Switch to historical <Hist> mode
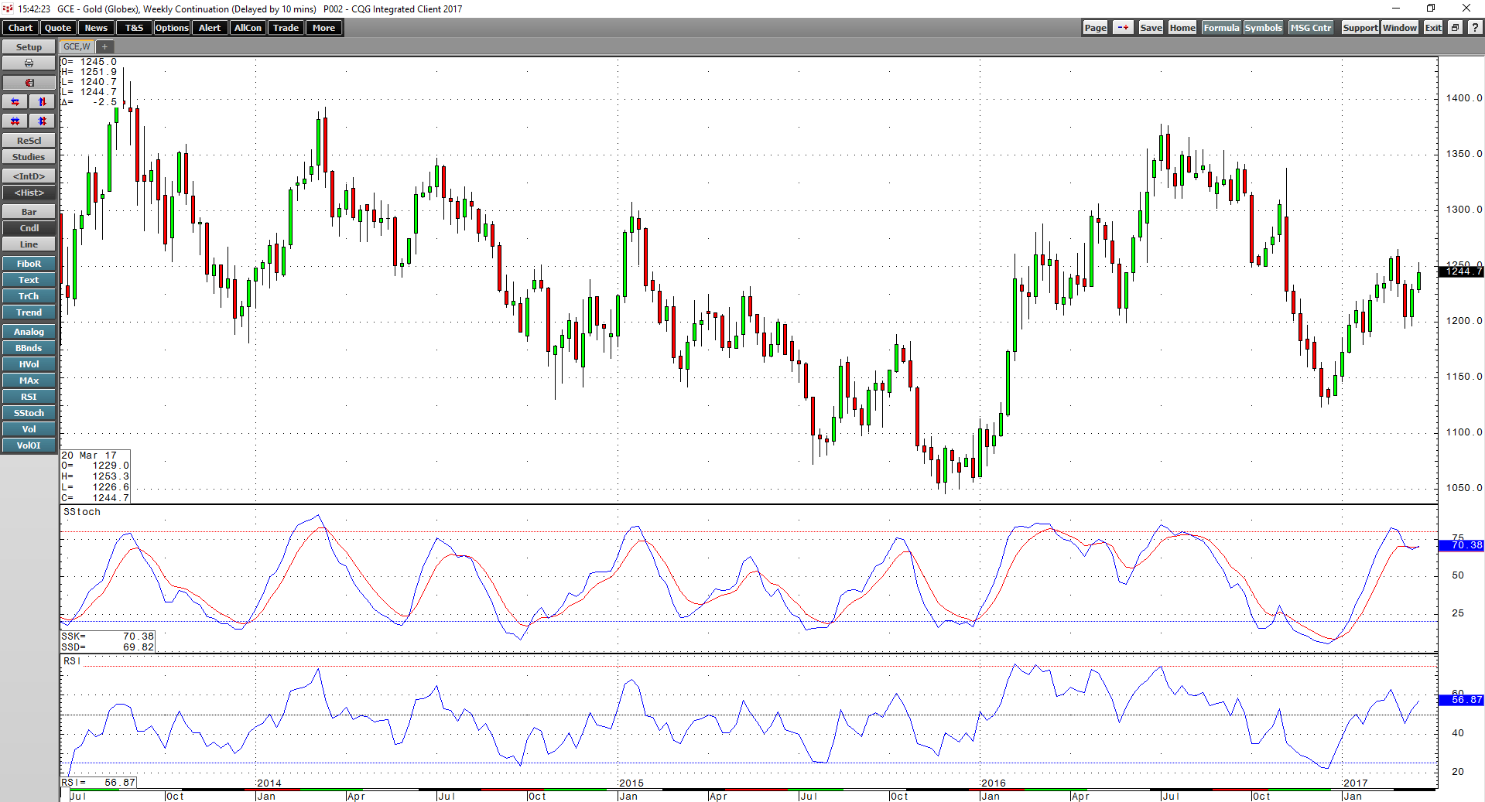The width and height of the screenshot is (1485, 802). point(29,193)
